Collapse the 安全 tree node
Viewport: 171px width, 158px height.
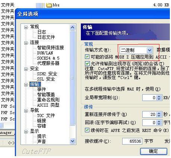coord(26,69)
